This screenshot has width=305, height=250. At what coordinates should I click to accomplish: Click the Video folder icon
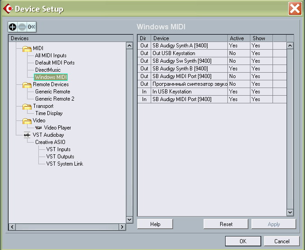(27, 121)
